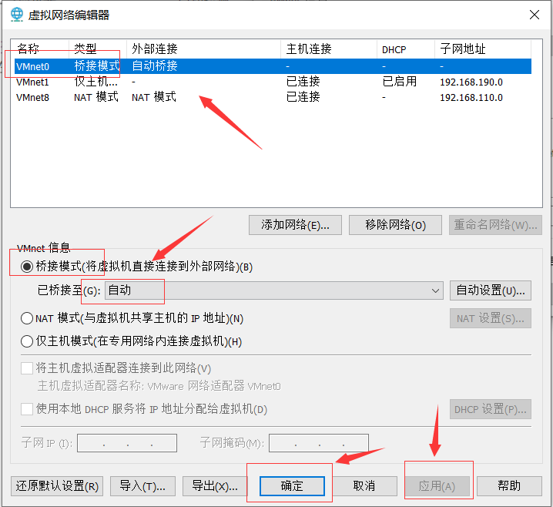This screenshot has width=553, height=507.
Task: Select the VMnet1 host-only network row
Action: point(154,82)
